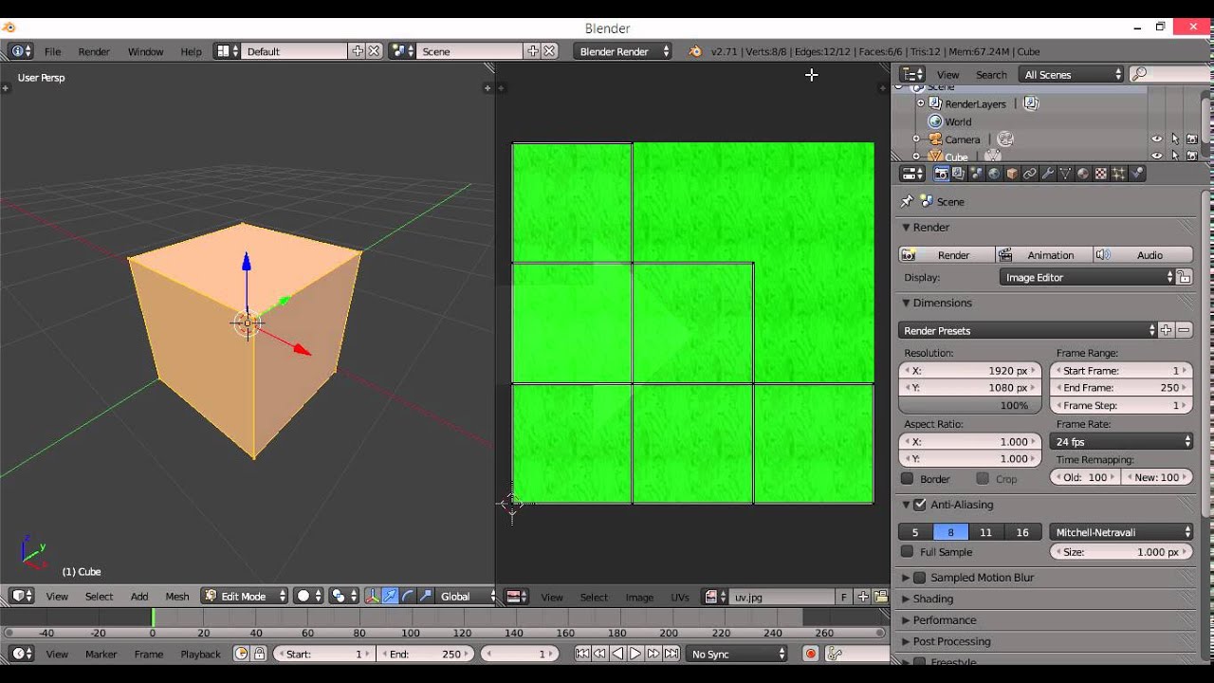
Task: Open the Modifiers wrench tab
Action: click(1048, 174)
